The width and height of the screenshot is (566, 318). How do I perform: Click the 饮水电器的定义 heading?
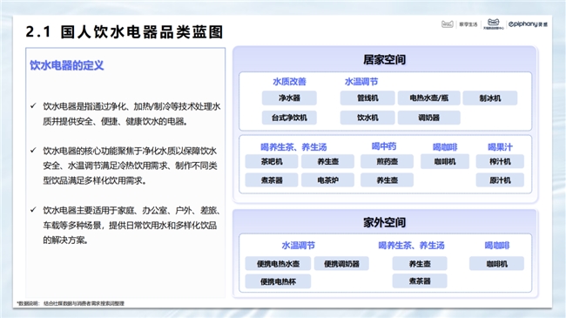tap(67, 65)
